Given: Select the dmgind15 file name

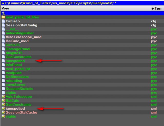Looking at the screenshot, I should pos(14,53).
